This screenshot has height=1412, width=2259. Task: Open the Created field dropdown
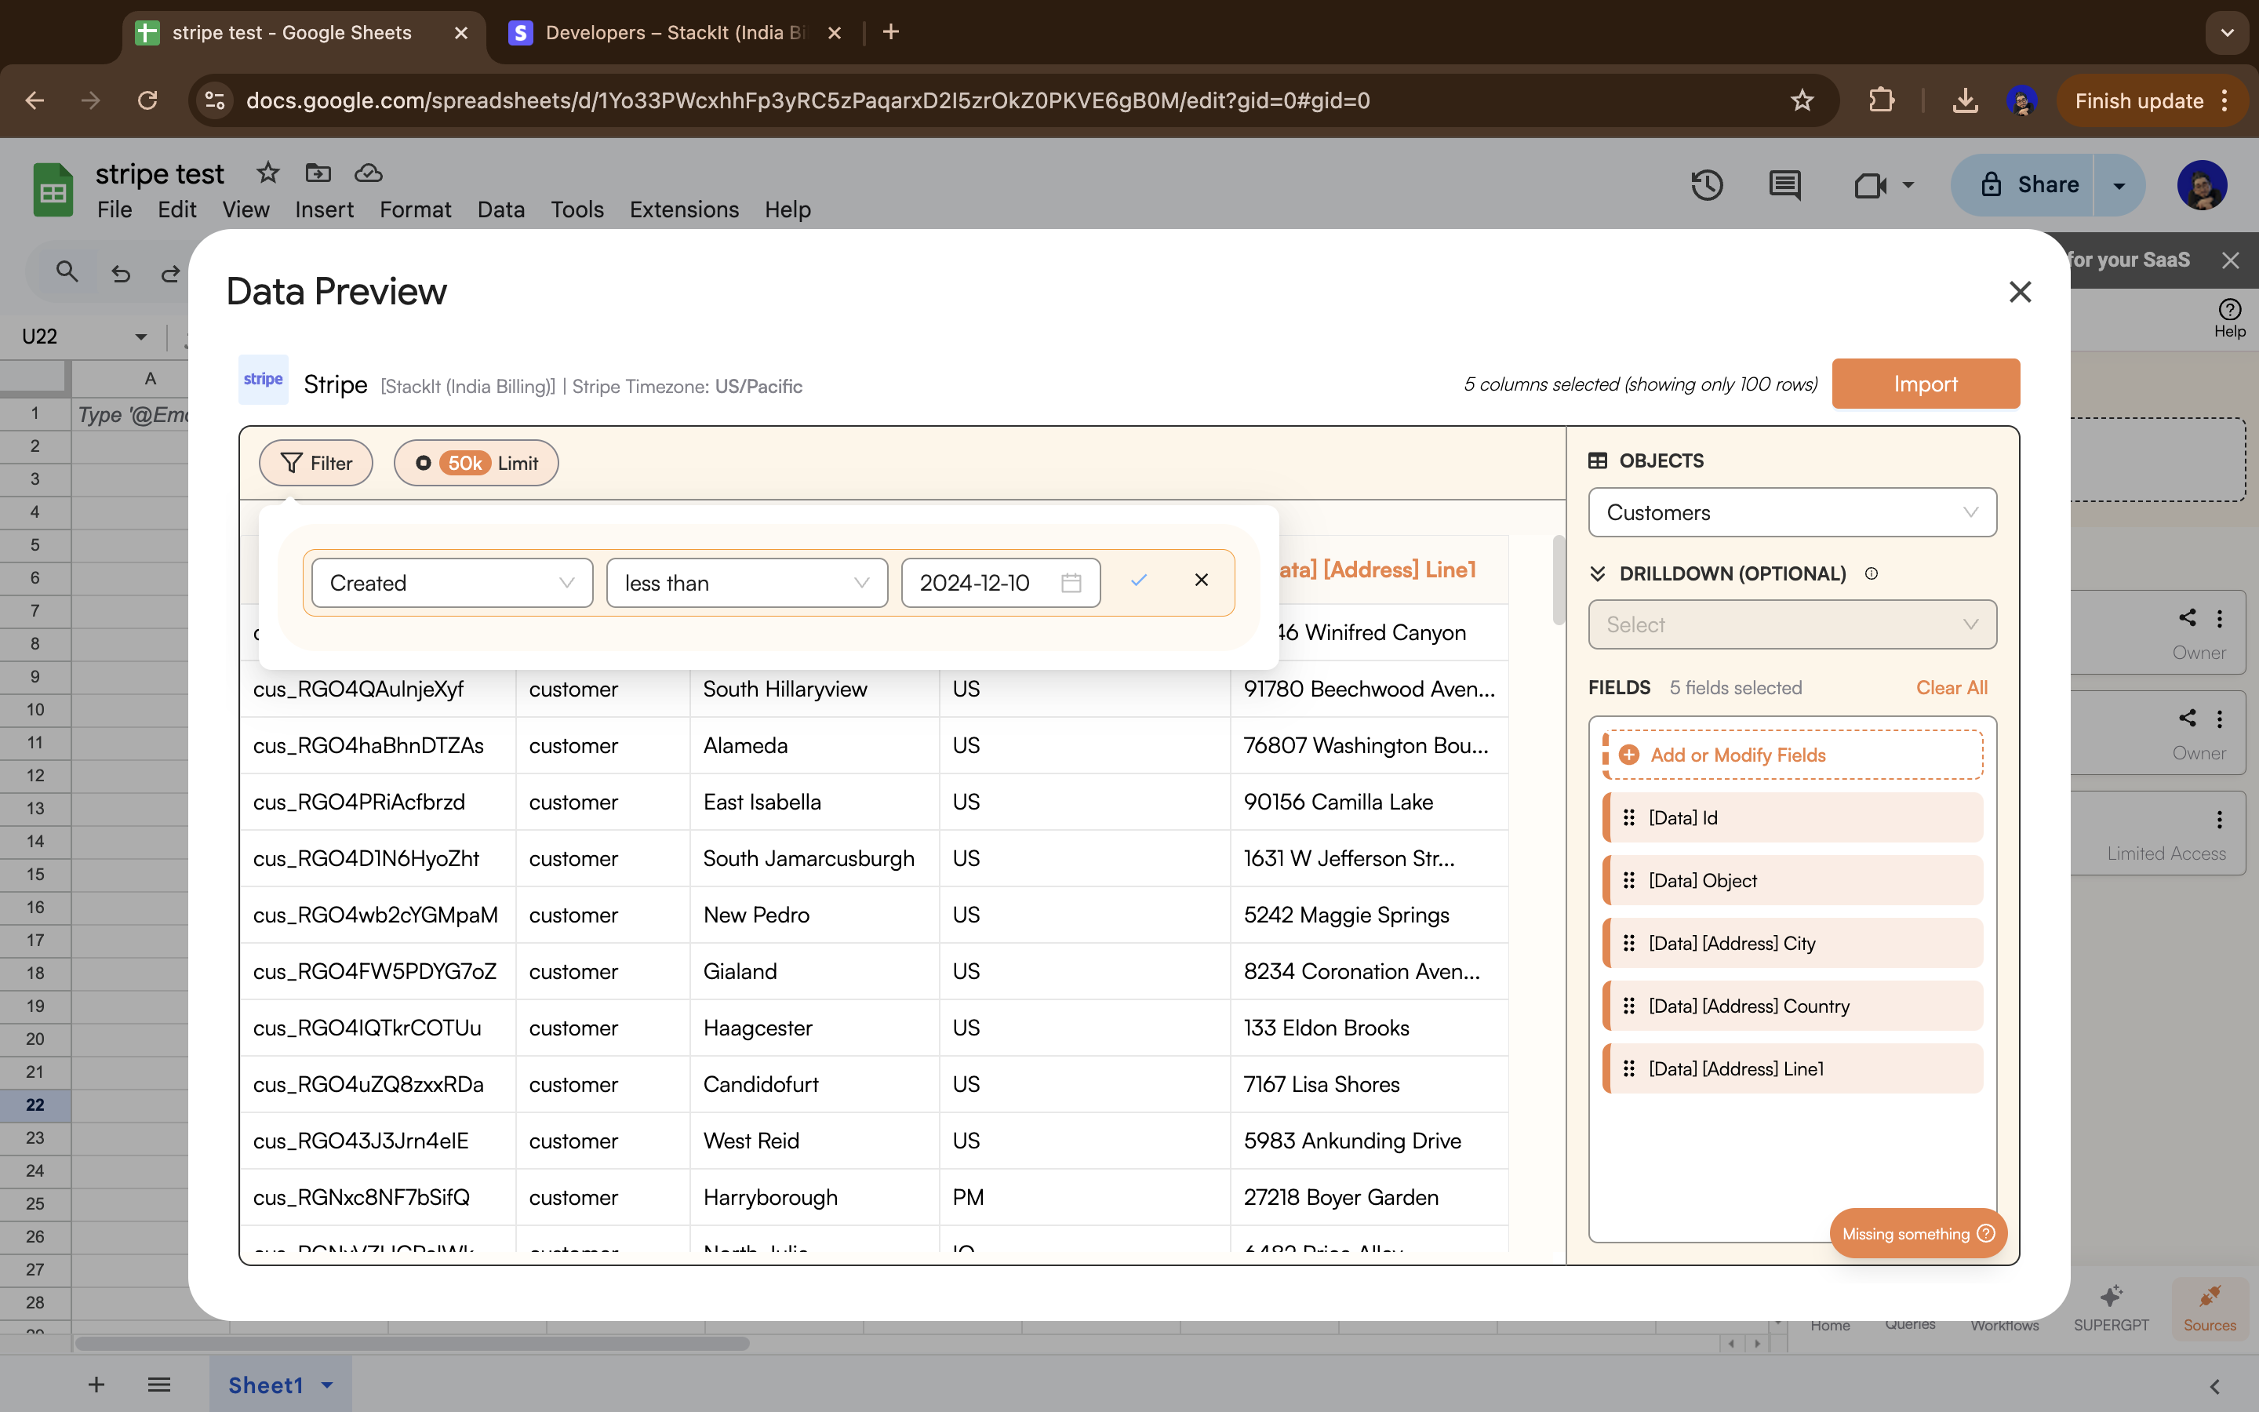pos(452,583)
